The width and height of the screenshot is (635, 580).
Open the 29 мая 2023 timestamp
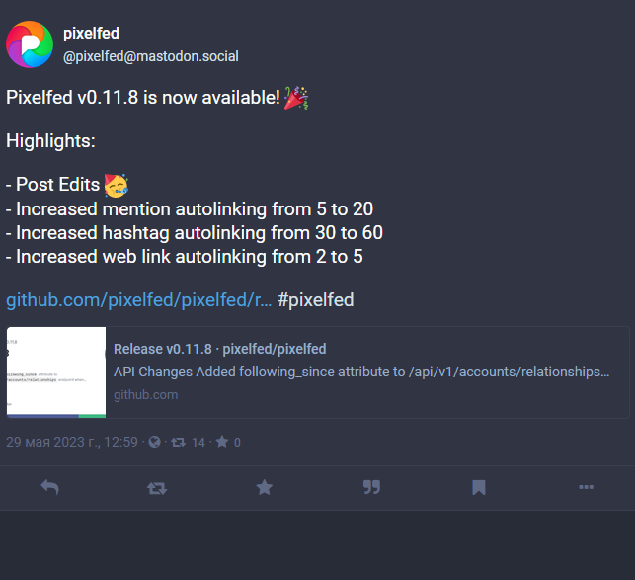72,442
